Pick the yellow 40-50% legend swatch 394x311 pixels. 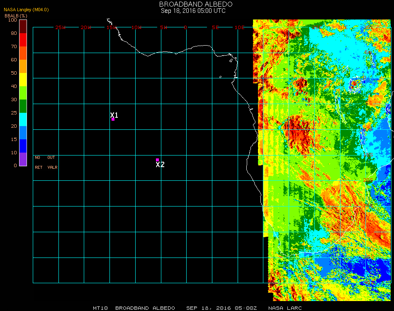click(x=23, y=79)
